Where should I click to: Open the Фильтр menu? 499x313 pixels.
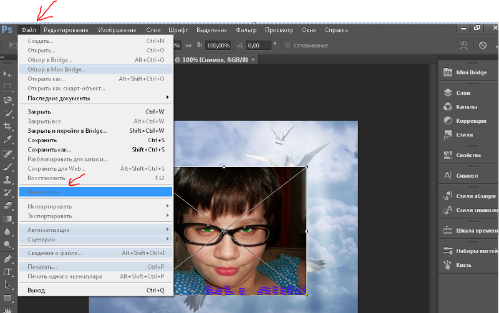246,30
